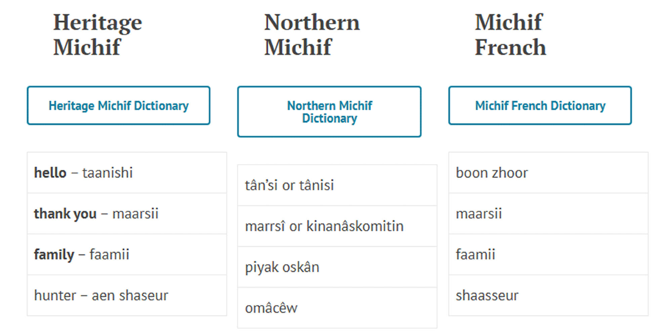Select the "tân'si or tânisi" cell
This screenshot has height=335, width=672.
tap(337, 185)
